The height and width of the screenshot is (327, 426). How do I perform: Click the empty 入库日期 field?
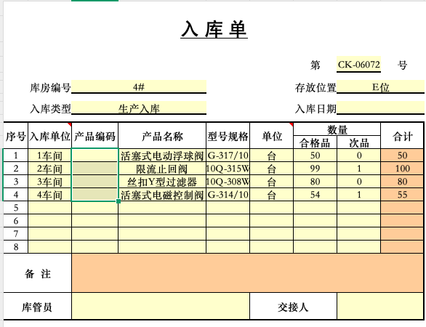pyautogui.click(x=380, y=108)
